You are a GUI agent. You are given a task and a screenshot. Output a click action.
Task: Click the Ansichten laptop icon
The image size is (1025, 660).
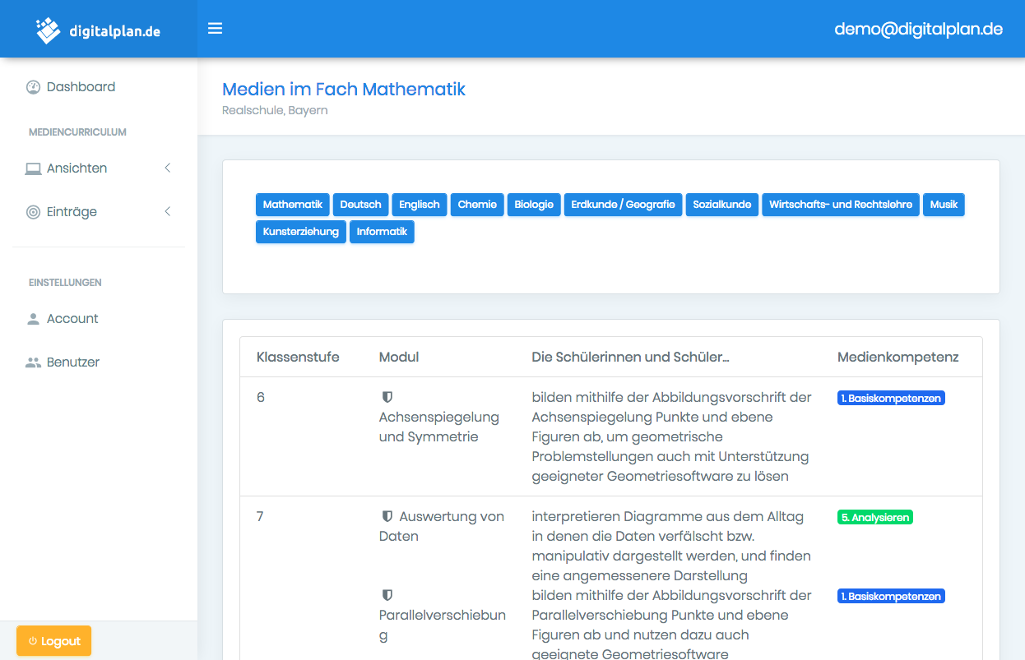tap(33, 168)
